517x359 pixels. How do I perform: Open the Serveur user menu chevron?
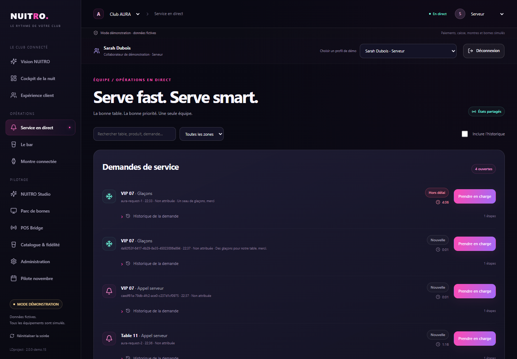click(502, 14)
